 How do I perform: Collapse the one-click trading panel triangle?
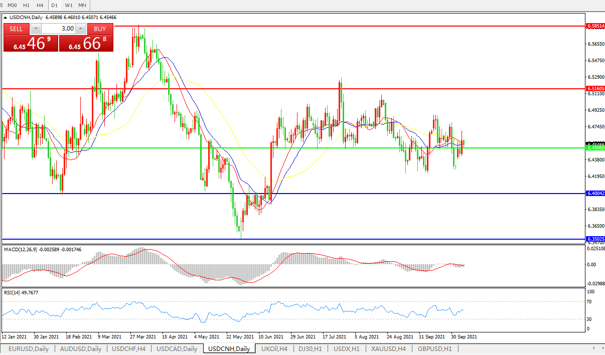tap(6, 17)
